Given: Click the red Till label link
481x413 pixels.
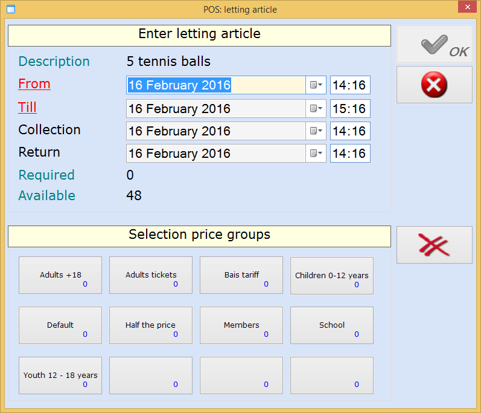Looking at the screenshot, I should point(28,108).
